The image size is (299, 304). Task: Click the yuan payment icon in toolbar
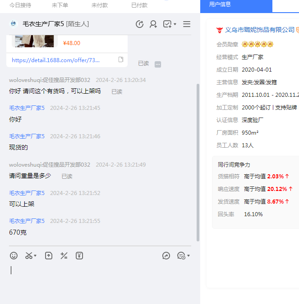[x=79, y=256]
